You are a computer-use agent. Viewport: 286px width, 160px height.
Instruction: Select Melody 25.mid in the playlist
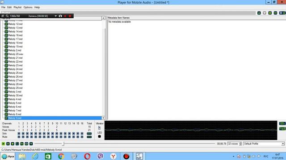[15, 73]
